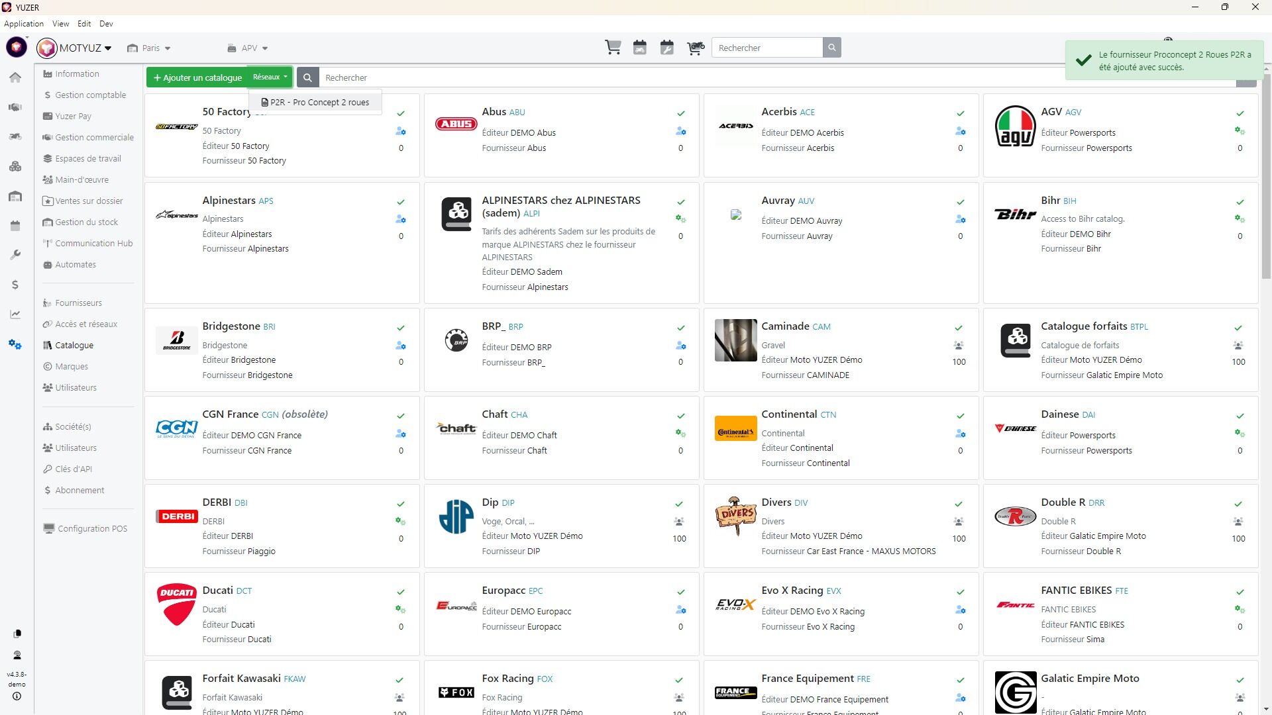Open Fournisseurs in the side menu
Screen dimensions: 1272x715
click(x=78, y=303)
